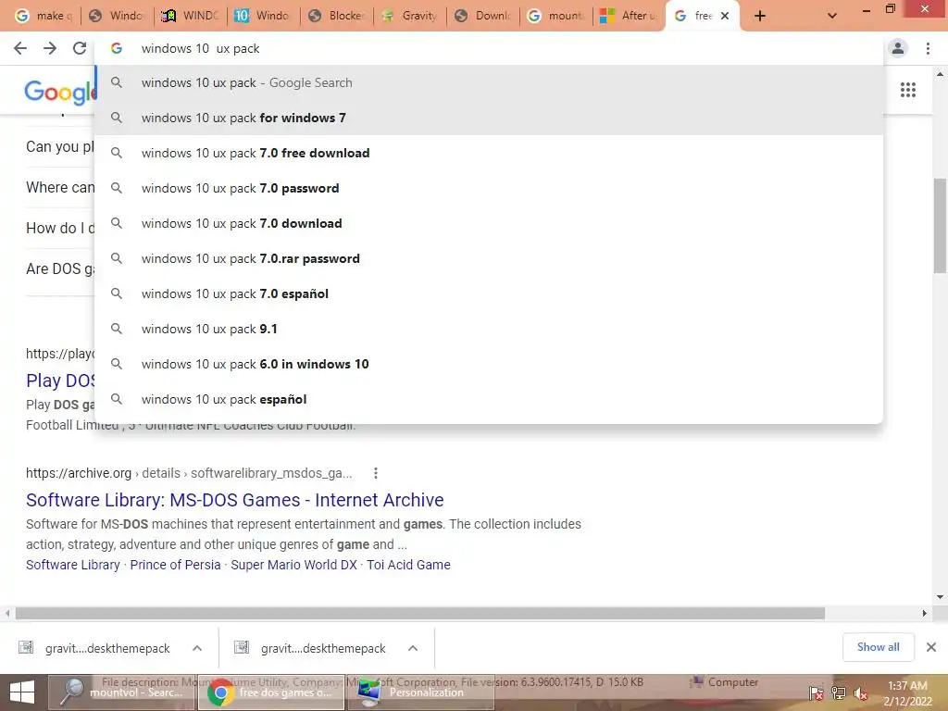Switch to the 'Blocker' tab

click(337, 16)
